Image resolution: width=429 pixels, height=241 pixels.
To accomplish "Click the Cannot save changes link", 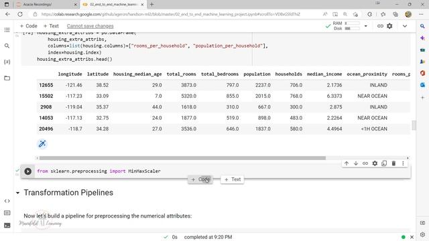I will pos(90,26).
